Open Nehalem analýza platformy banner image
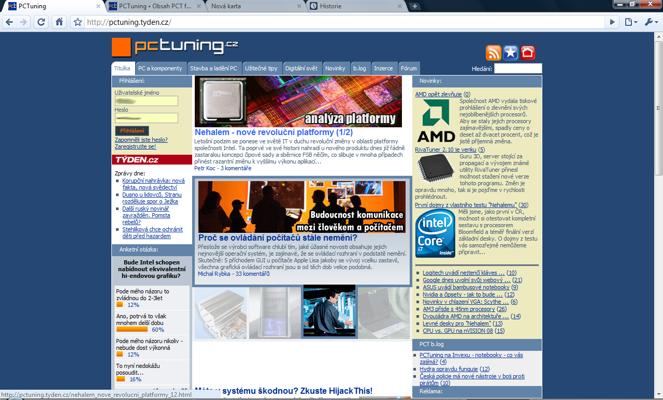 tap(298, 101)
